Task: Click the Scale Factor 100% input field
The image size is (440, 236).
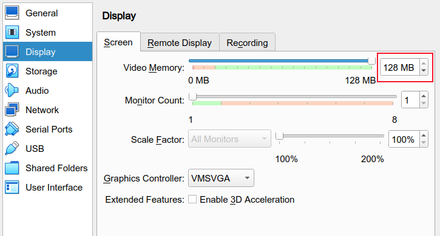Action: click(404, 139)
